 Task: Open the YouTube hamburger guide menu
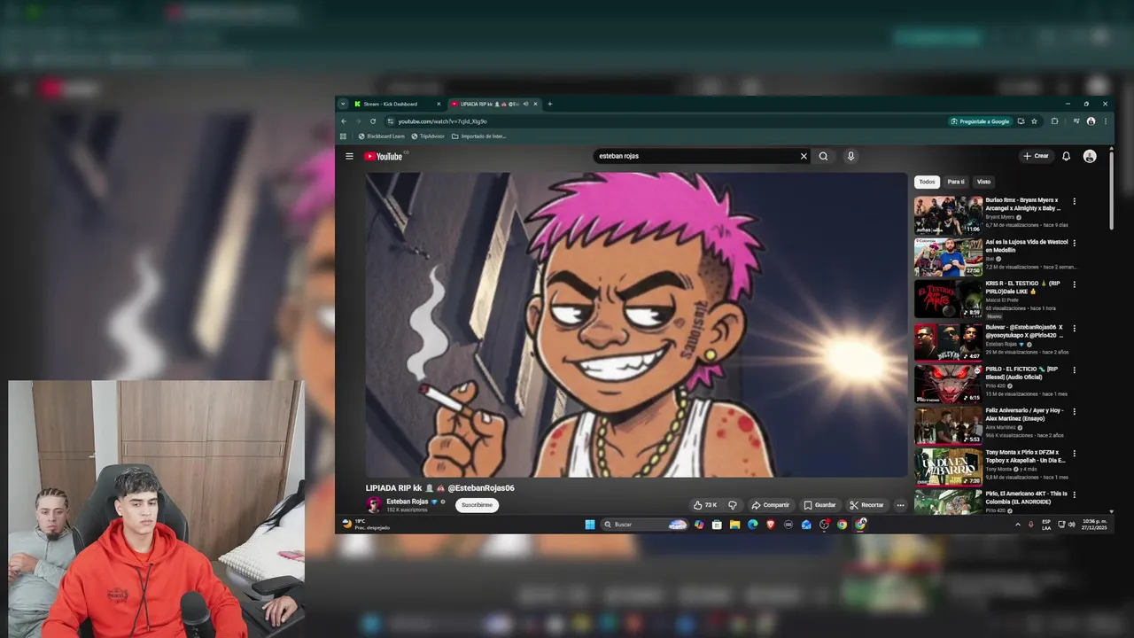coord(349,156)
